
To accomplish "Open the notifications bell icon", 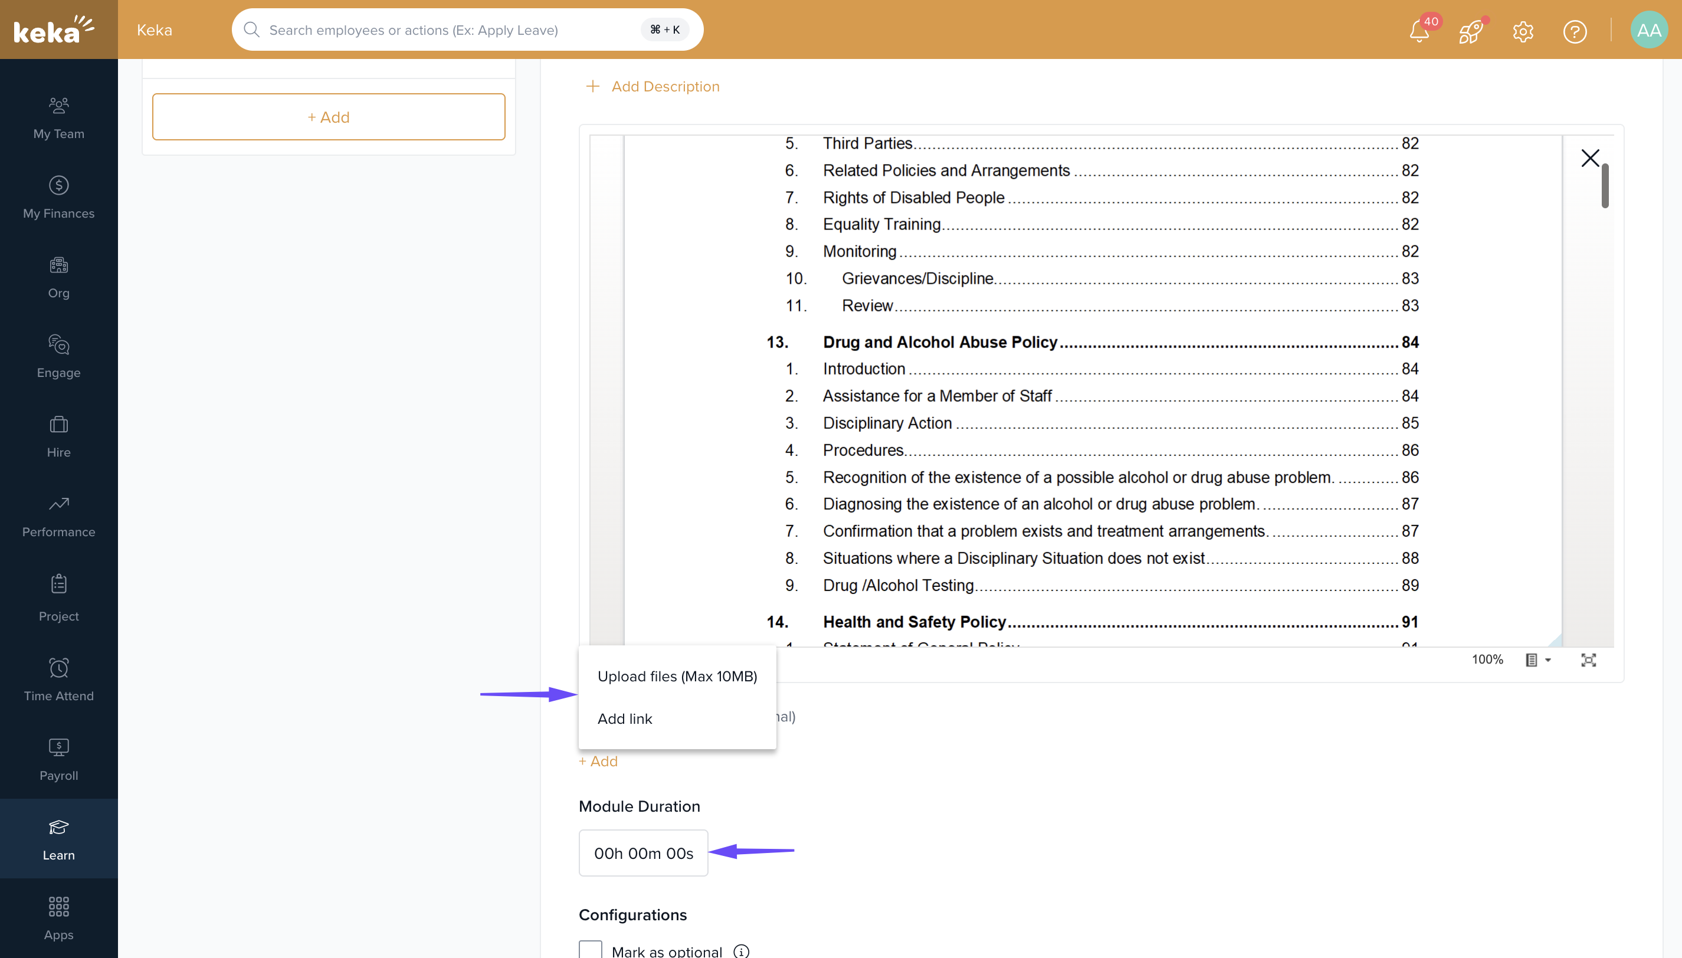I will pos(1419,31).
